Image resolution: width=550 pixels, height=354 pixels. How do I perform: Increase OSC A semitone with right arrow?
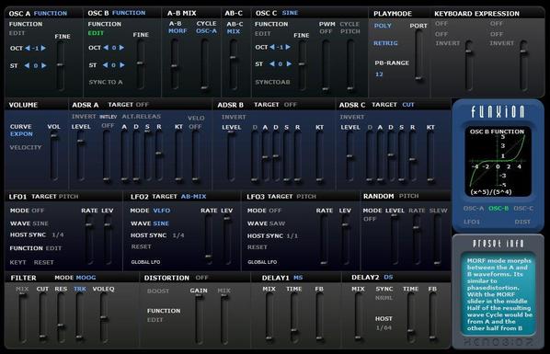[44, 65]
